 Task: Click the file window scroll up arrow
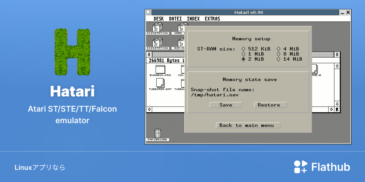click(337, 66)
